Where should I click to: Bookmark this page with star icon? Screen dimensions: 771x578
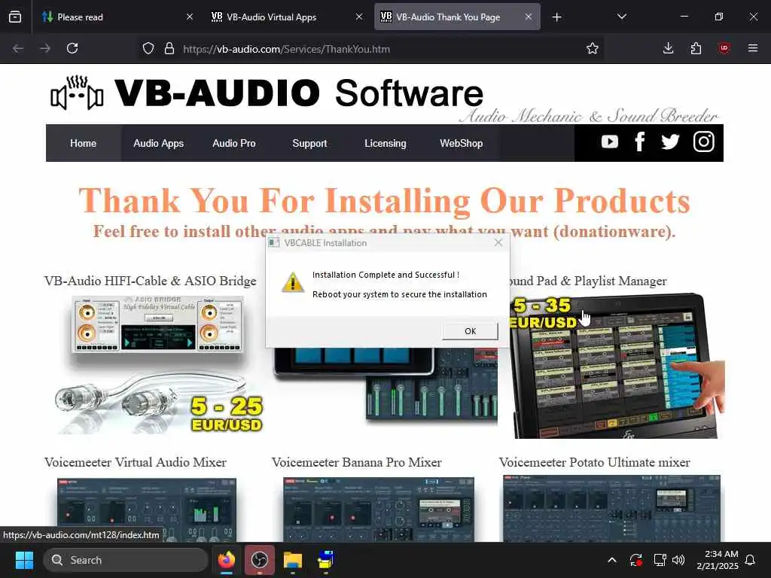point(593,48)
